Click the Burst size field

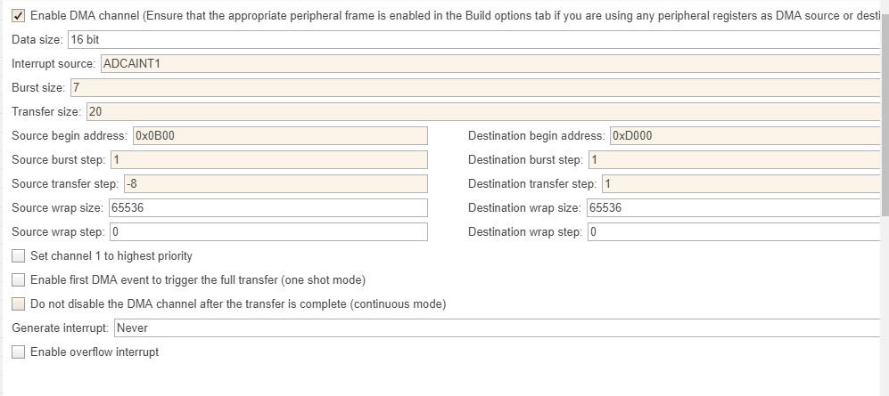[x=473, y=88]
